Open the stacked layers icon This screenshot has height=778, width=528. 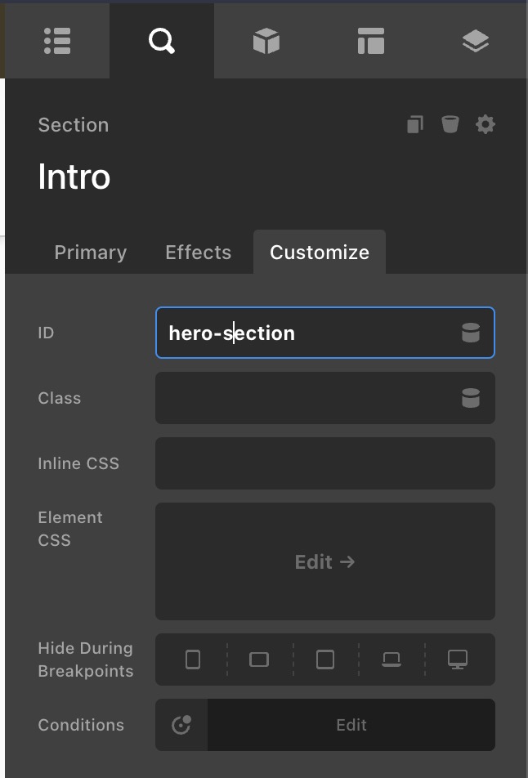tap(476, 41)
